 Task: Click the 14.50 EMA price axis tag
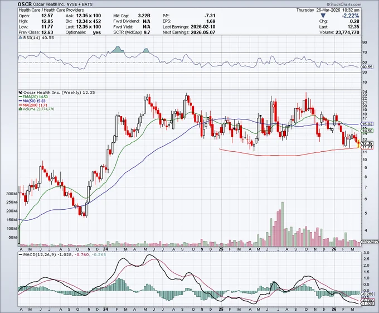pyautogui.click(x=368, y=131)
